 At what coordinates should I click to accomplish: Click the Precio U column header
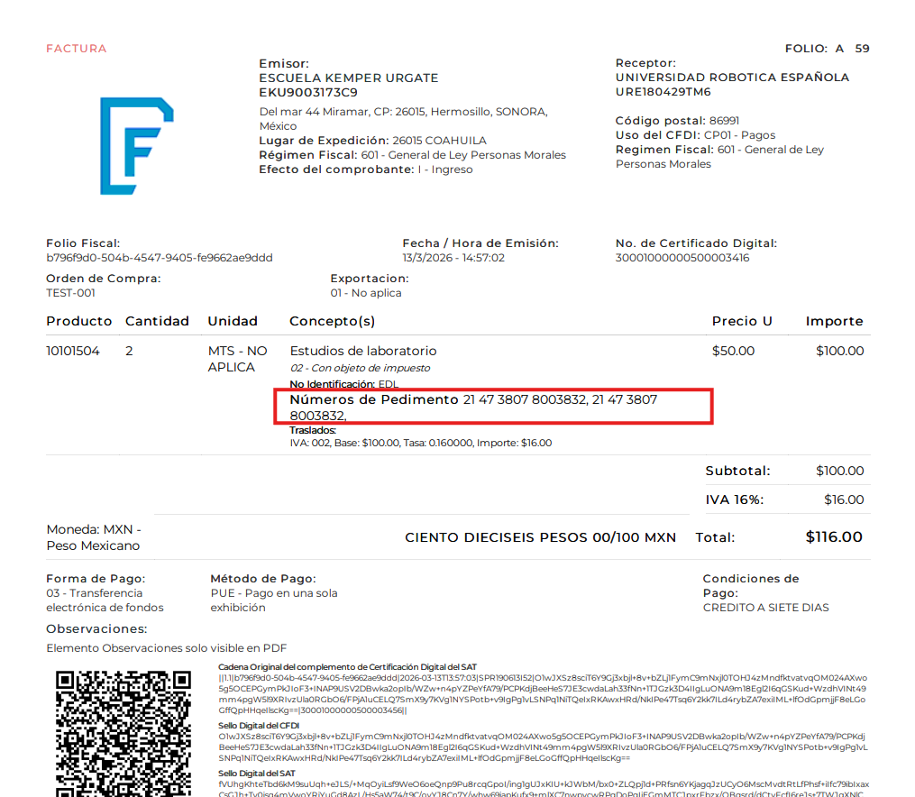point(742,322)
